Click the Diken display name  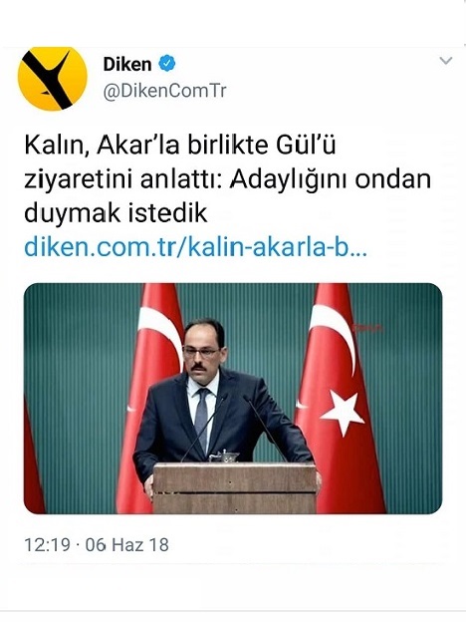127,64
